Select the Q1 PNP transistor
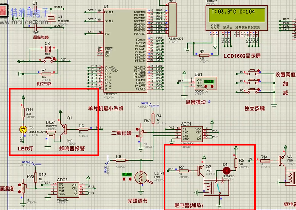This screenshot has height=210, width=296. [x=64, y=129]
